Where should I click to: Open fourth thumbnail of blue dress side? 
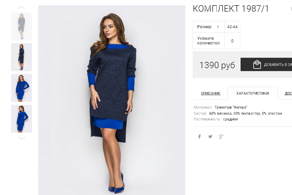click(22, 118)
